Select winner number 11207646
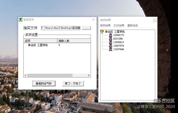This screenshot has height=113, width=178. click(119, 49)
